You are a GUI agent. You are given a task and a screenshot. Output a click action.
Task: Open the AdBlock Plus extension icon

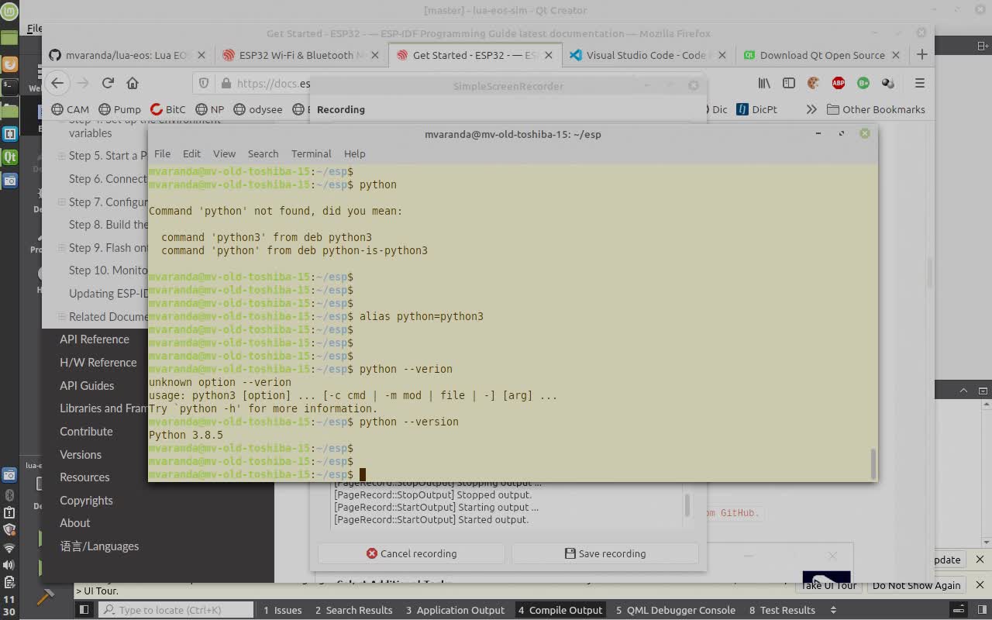point(838,83)
